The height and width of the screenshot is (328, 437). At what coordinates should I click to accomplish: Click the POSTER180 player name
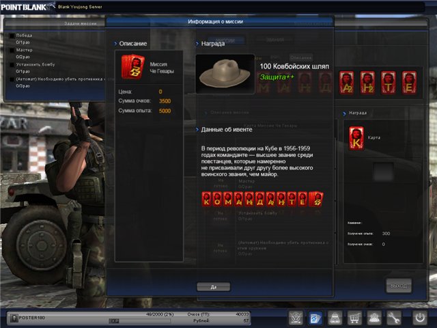click(31, 318)
